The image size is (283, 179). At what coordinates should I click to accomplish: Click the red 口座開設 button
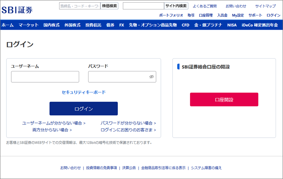[x=224, y=100]
